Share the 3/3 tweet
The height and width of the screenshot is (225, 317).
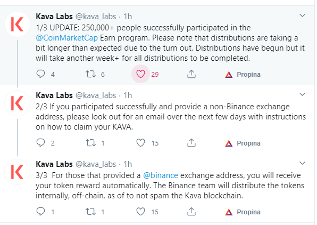click(191, 212)
